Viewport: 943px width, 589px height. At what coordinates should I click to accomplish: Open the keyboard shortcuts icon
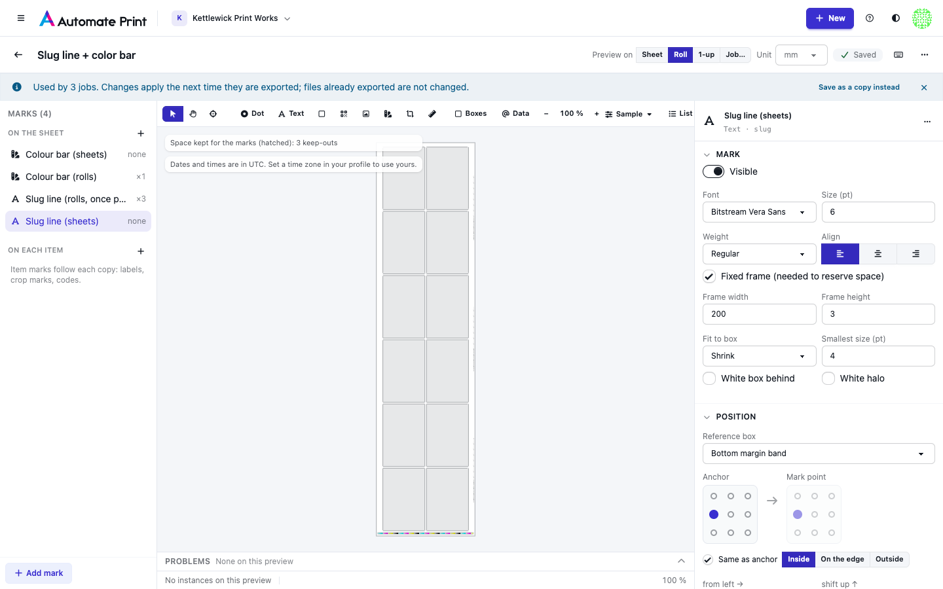[x=898, y=55]
